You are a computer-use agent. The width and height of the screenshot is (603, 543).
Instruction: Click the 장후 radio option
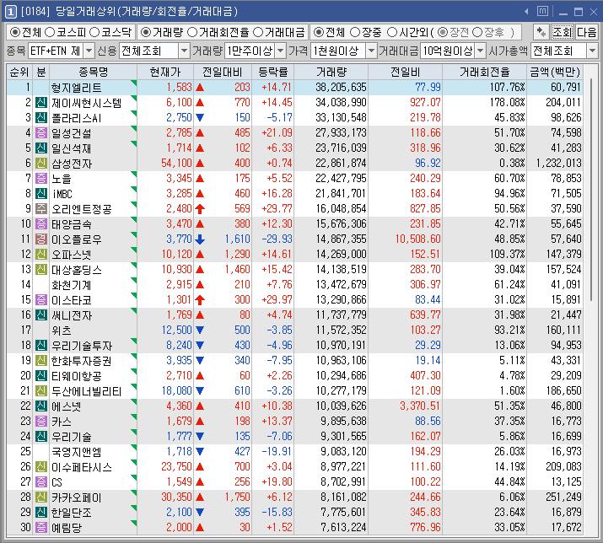click(x=476, y=32)
